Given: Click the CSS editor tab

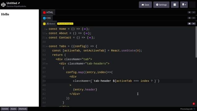Looking at the screenshot, I should coord(47,18).
